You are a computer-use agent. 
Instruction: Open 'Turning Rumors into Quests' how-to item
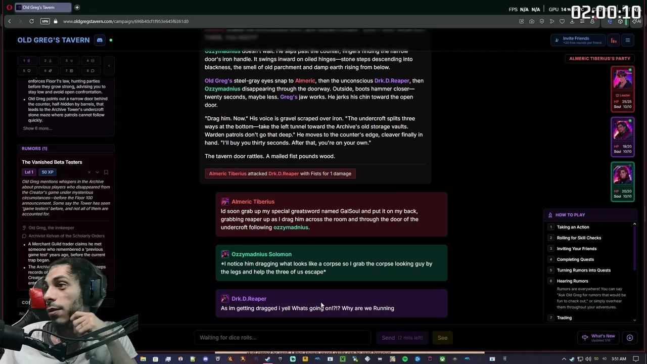(584, 270)
